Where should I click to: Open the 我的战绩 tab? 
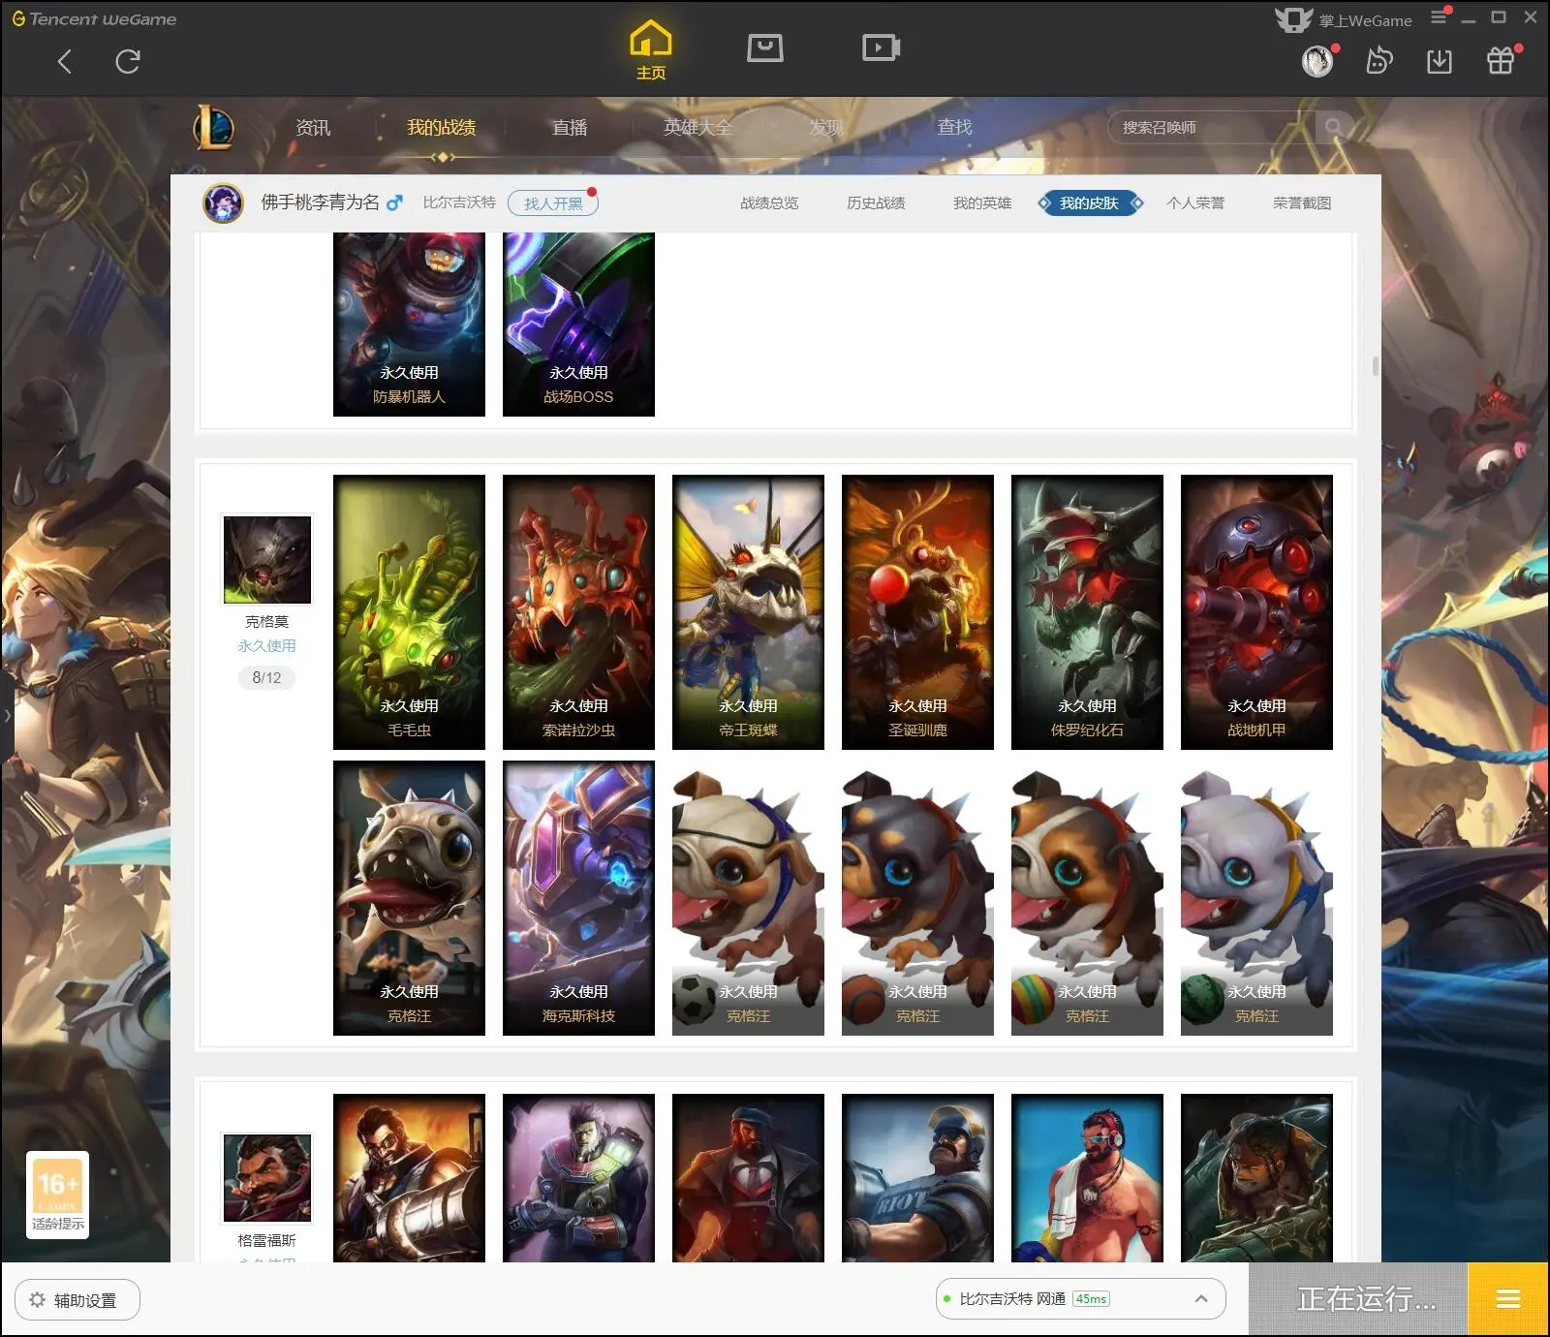pyautogui.click(x=441, y=127)
